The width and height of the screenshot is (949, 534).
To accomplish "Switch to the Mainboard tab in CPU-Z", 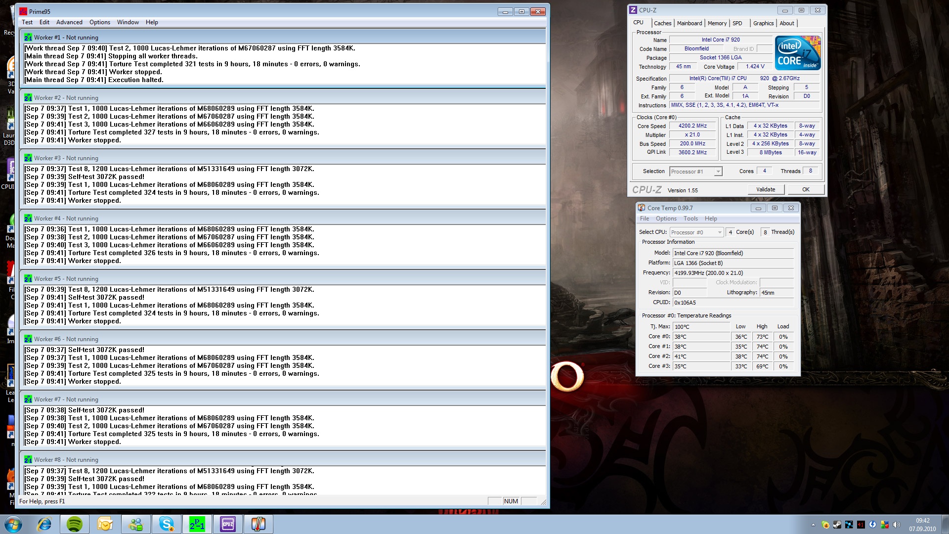I will pos(690,23).
